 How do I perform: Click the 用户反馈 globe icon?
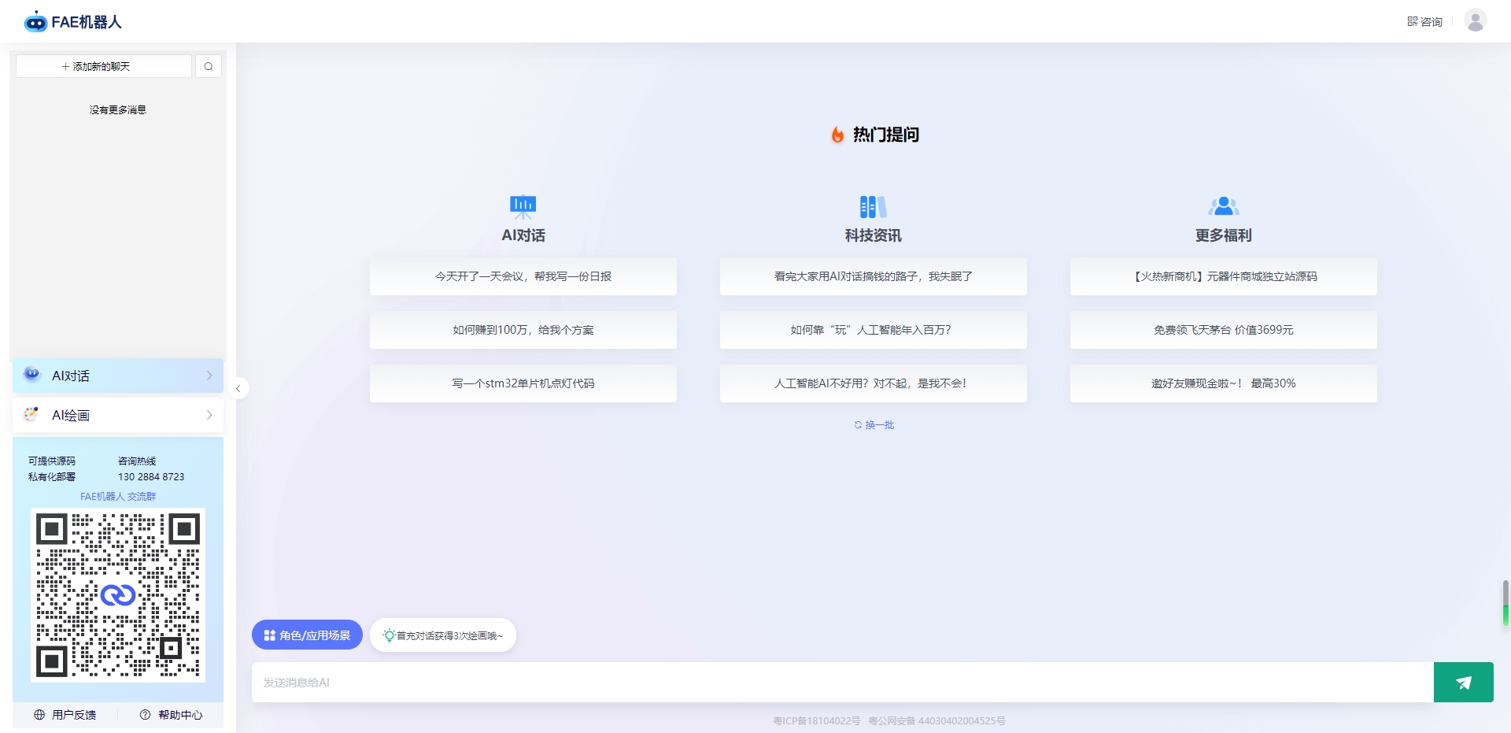coord(39,714)
